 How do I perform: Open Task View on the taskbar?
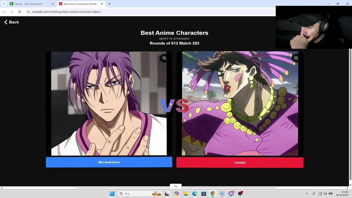(167, 194)
